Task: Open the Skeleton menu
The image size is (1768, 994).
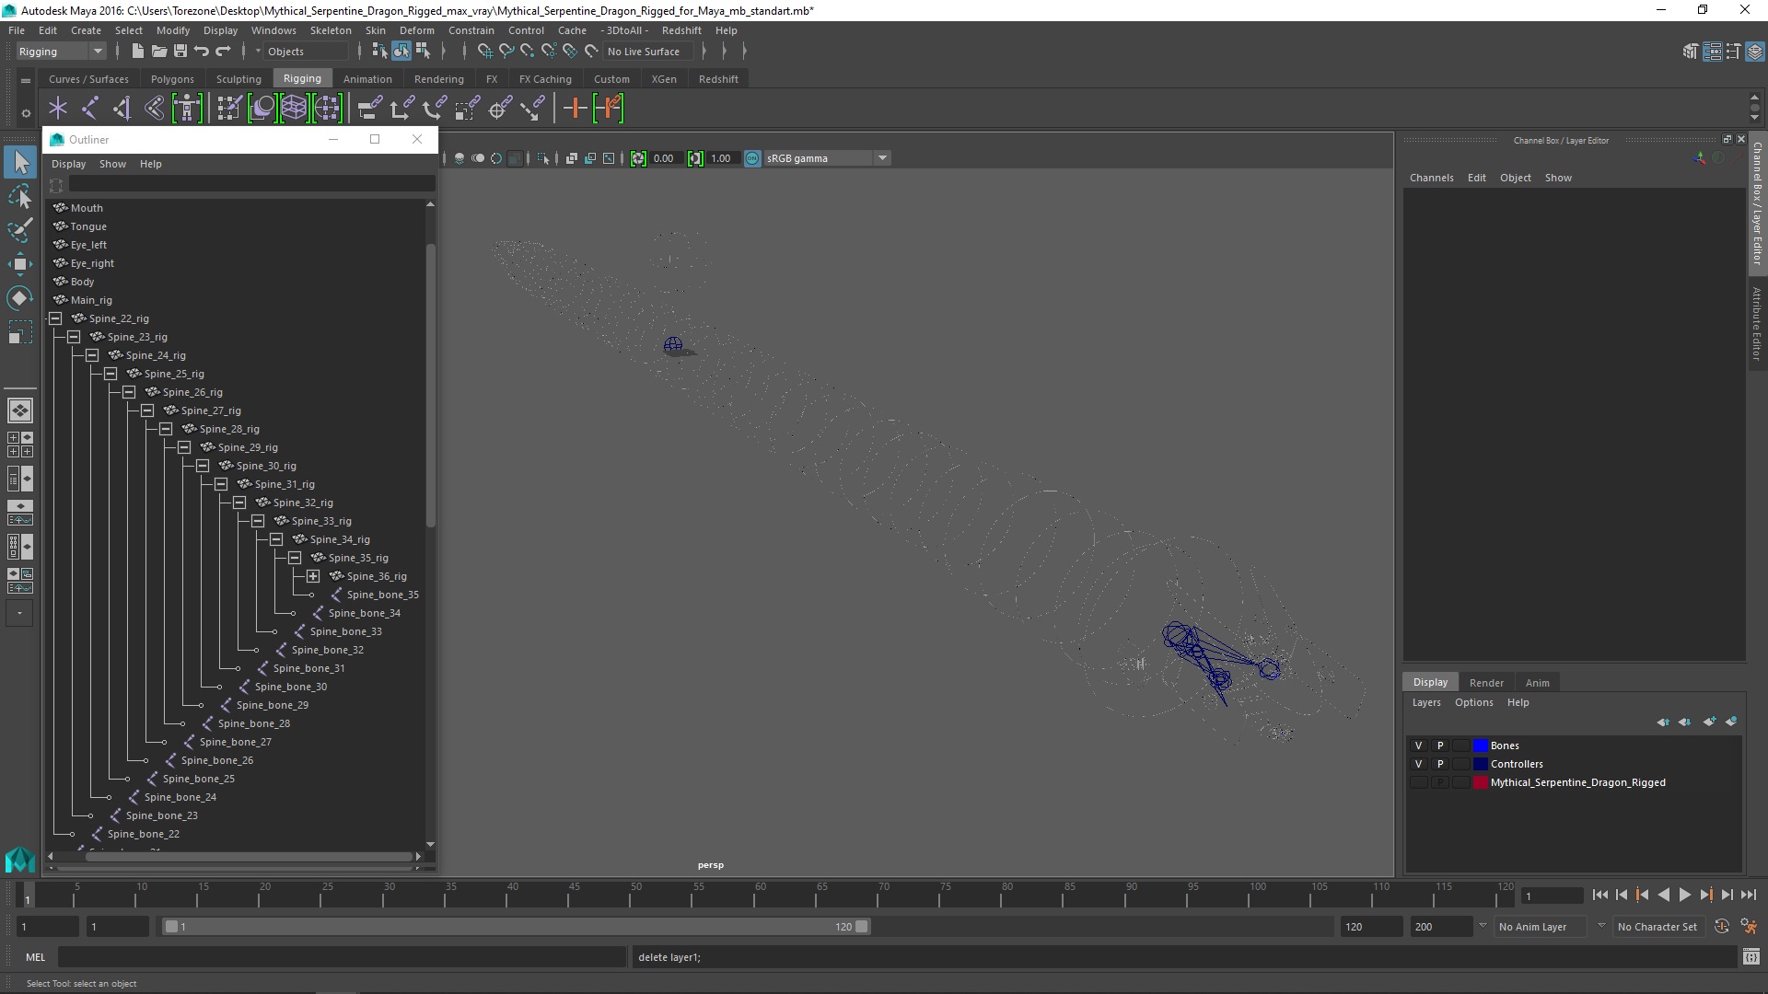Action: pos(331,30)
